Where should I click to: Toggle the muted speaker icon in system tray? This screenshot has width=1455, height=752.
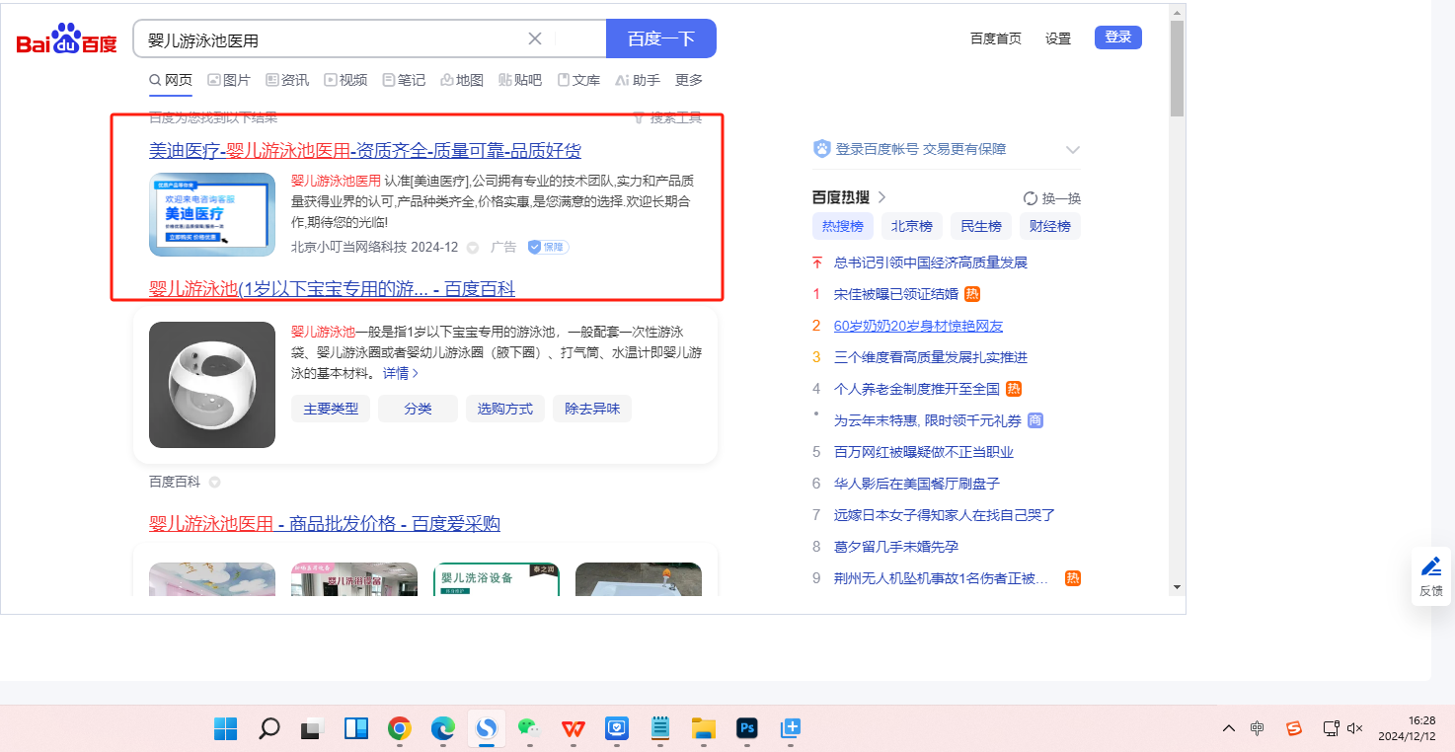[1354, 728]
